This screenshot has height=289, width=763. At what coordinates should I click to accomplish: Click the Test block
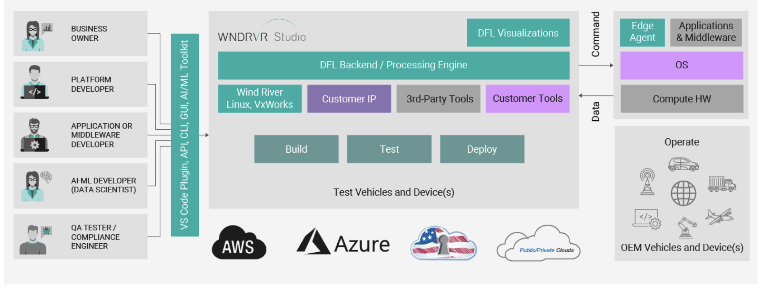pyautogui.click(x=389, y=149)
